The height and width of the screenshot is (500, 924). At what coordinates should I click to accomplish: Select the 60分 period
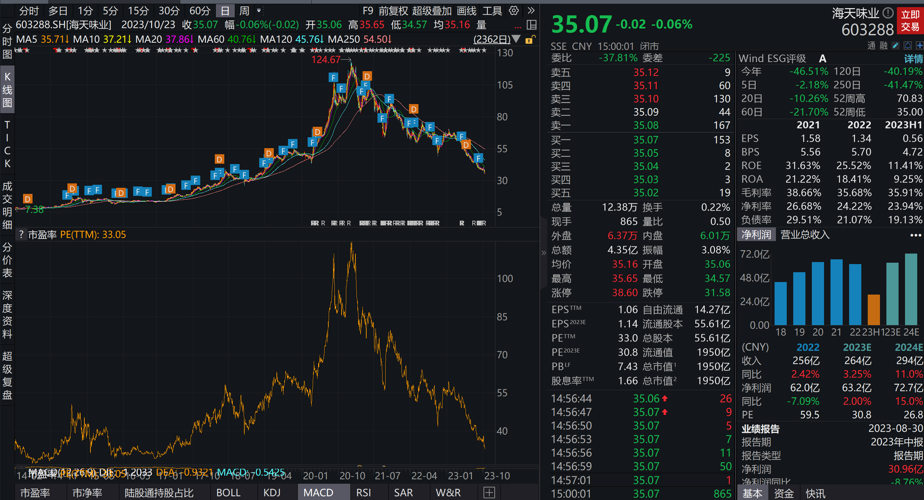tap(200, 11)
